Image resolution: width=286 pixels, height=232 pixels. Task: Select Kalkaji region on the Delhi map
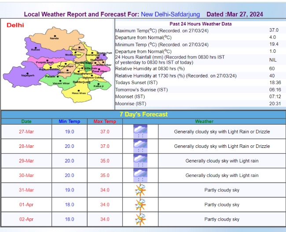99,85
